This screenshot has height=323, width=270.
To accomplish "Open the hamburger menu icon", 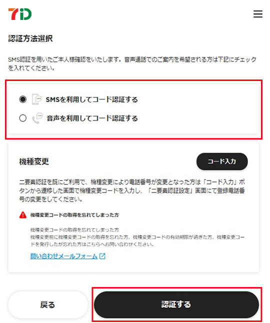I will [x=258, y=14].
